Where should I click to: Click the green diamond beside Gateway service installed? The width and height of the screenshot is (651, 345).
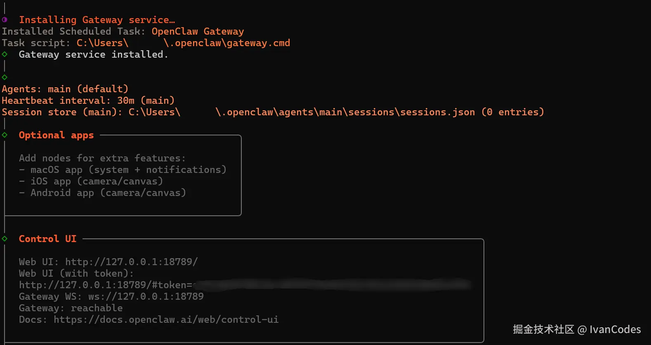[5, 54]
